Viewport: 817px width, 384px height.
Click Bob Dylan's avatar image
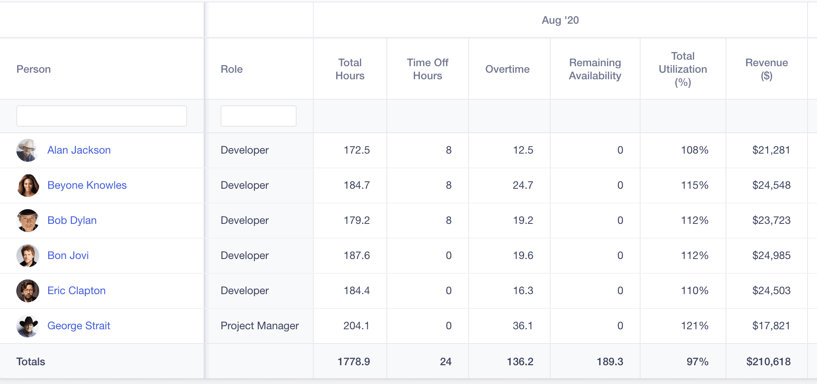pyautogui.click(x=27, y=221)
